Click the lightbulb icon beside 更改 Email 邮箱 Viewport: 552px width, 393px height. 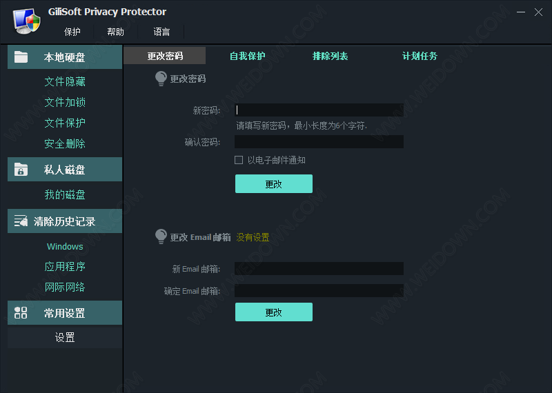161,236
